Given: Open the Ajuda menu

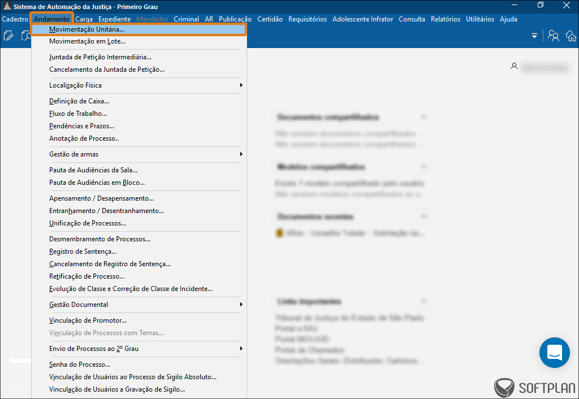Looking at the screenshot, I should click(x=508, y=19).
